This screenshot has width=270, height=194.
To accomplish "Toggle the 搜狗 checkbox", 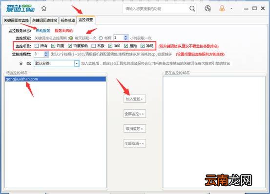I will click(x=126, y=46).
